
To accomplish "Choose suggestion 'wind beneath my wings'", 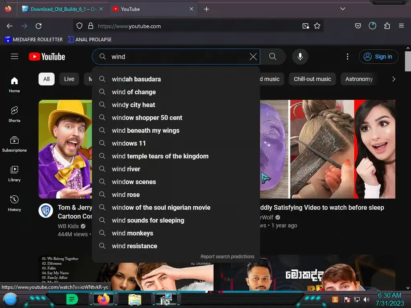I will click(x=176, y=130).
